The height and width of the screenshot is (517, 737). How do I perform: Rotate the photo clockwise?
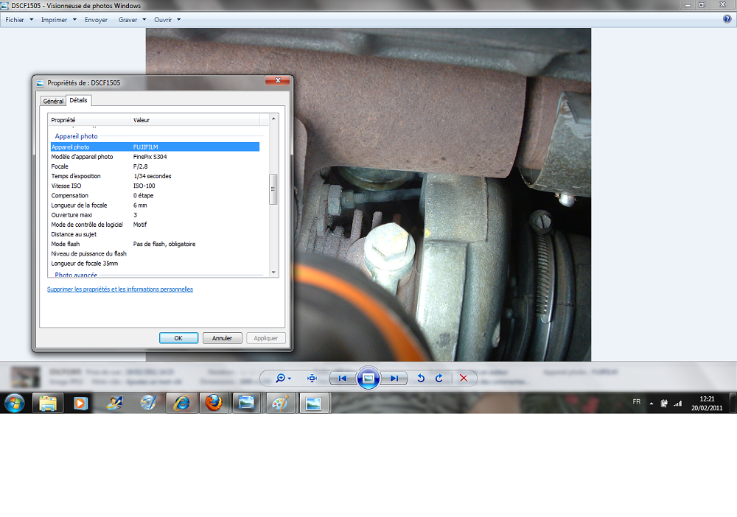(x=439, y=379)
